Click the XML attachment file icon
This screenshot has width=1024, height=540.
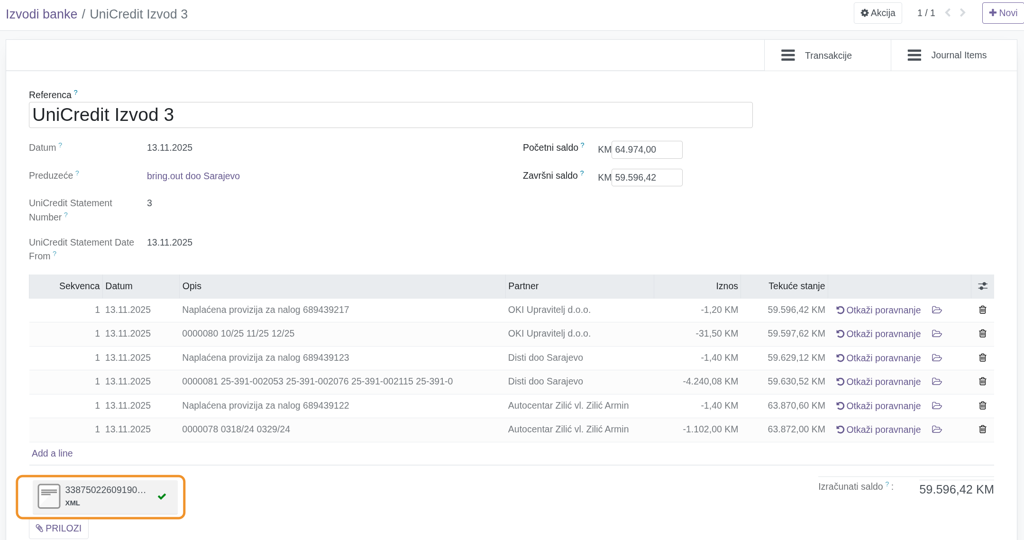click(49, 496)
